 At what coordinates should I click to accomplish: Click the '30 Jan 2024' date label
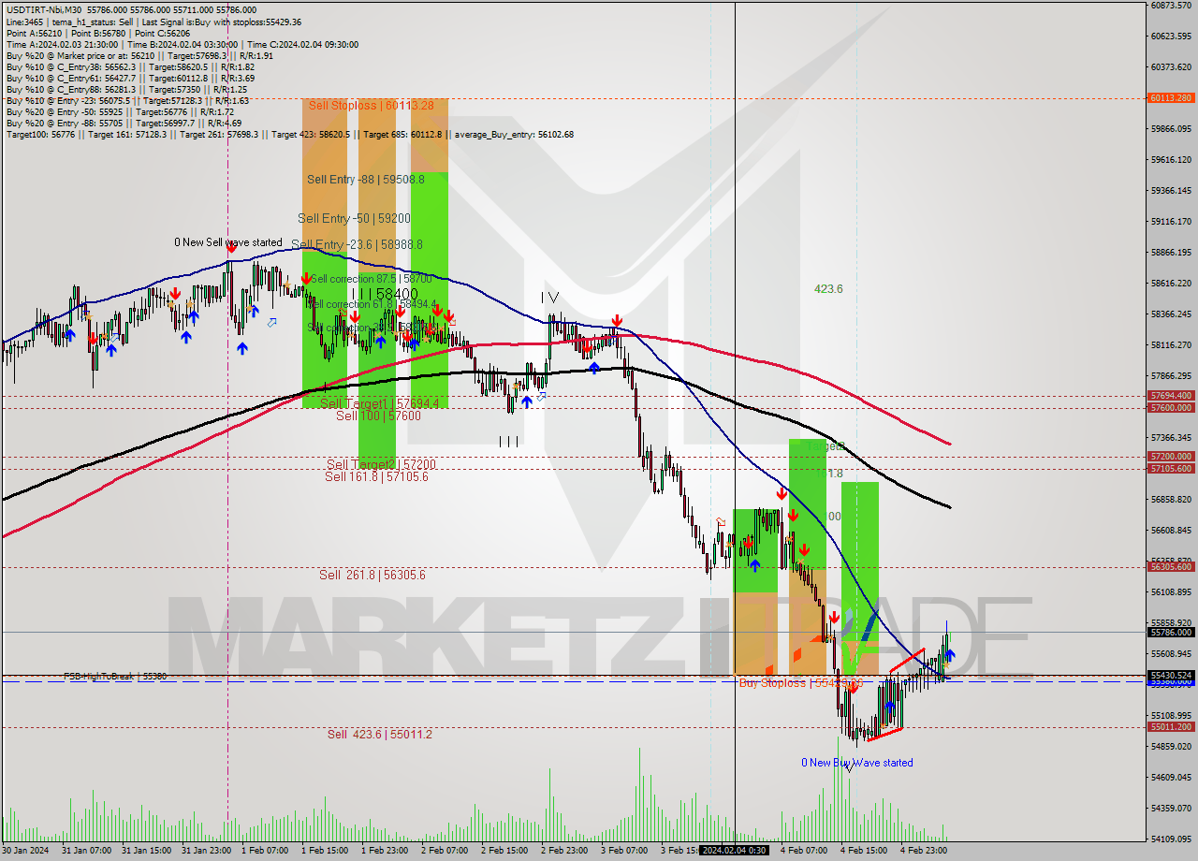[25, 851]
